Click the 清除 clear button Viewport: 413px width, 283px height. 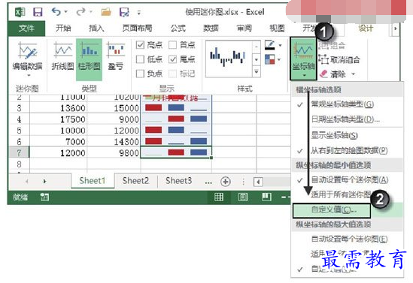(x=333, y=74)
